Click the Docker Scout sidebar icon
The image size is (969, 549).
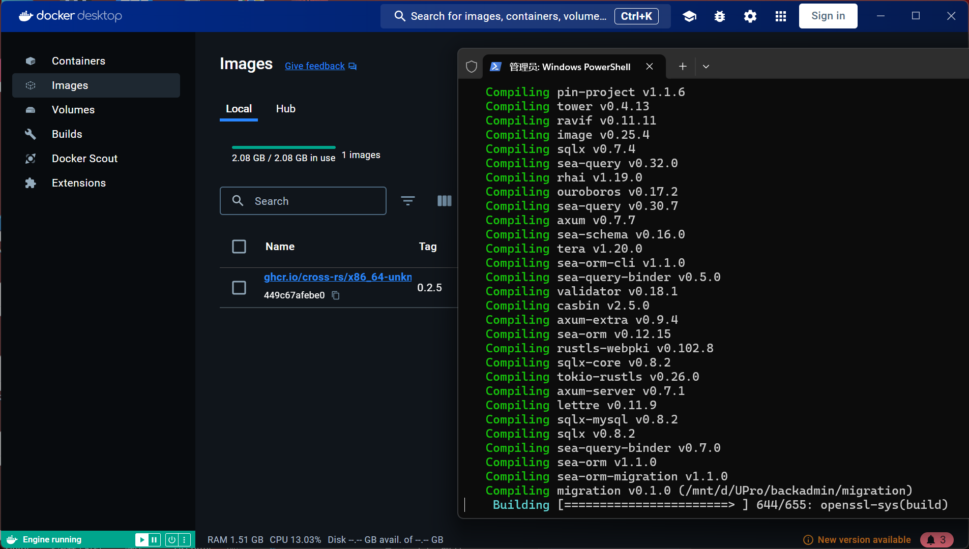click(31, 159)
